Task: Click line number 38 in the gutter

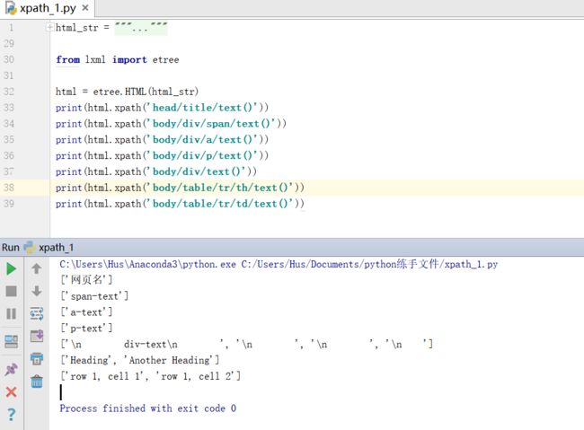Action: click(x=9, y=188)
